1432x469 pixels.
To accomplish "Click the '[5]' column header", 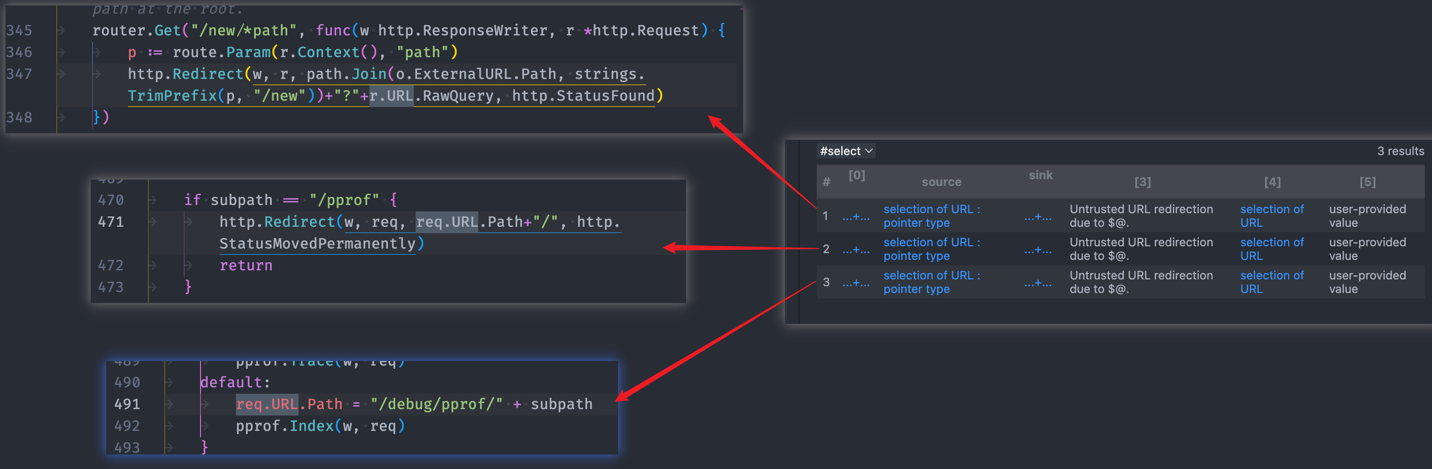I will point(1368,182).
